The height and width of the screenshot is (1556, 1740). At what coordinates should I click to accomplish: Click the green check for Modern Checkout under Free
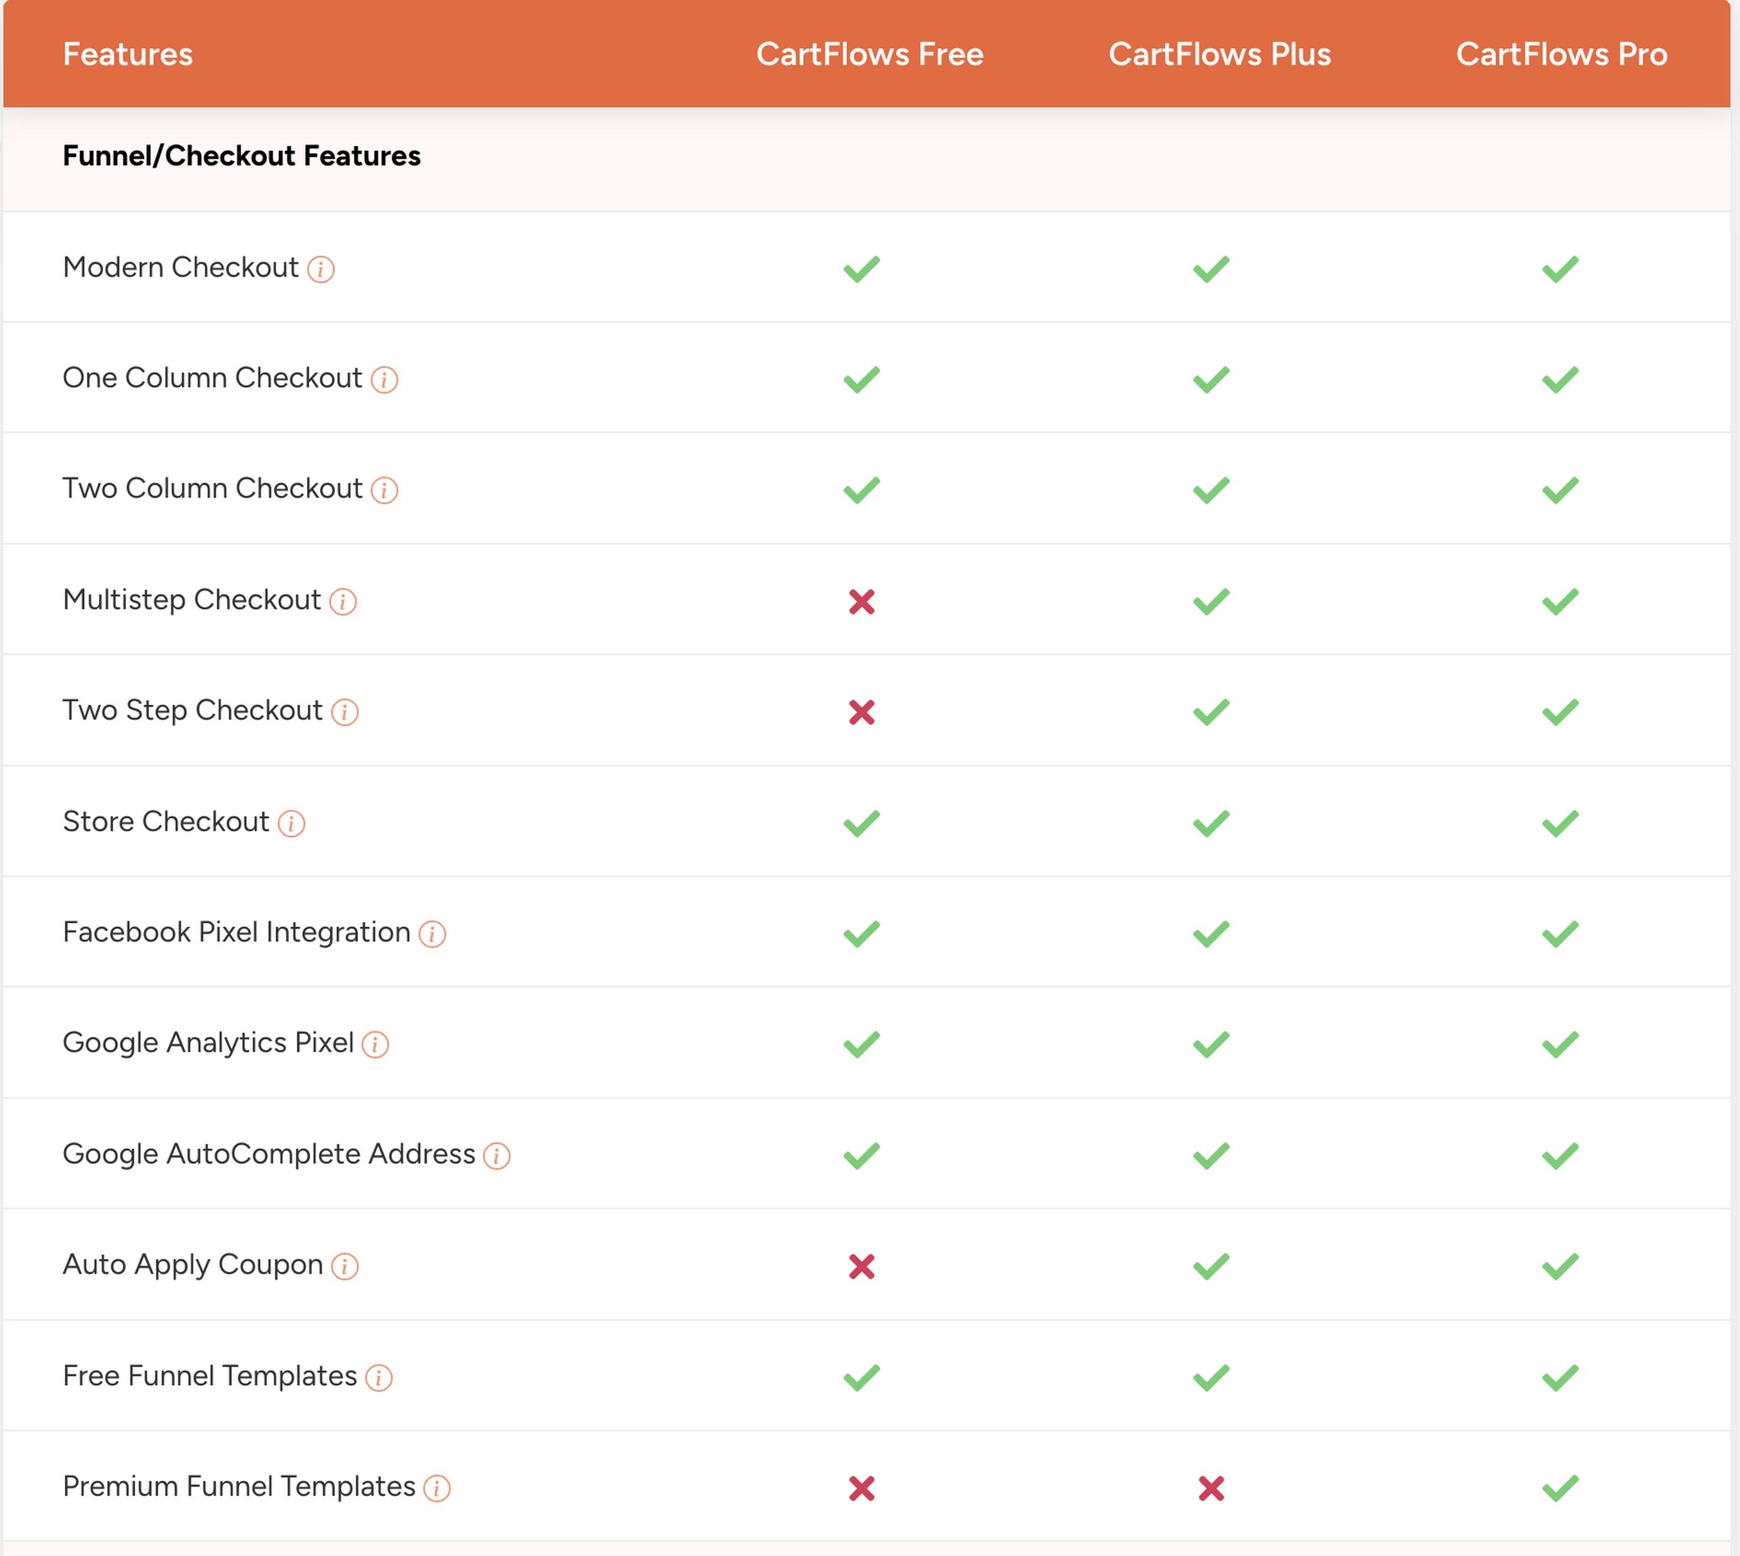(x=861, y=269)
